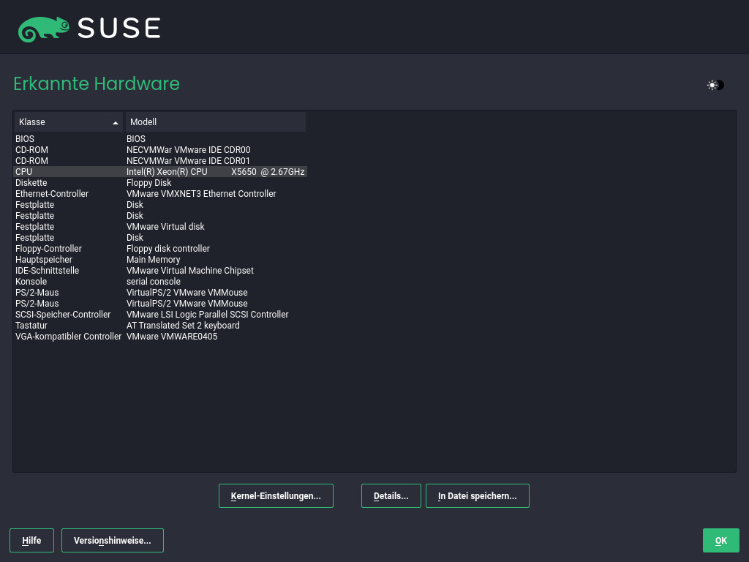Toggle the light/dark theme switch
The image size is (749, 562).
(715, 85)
